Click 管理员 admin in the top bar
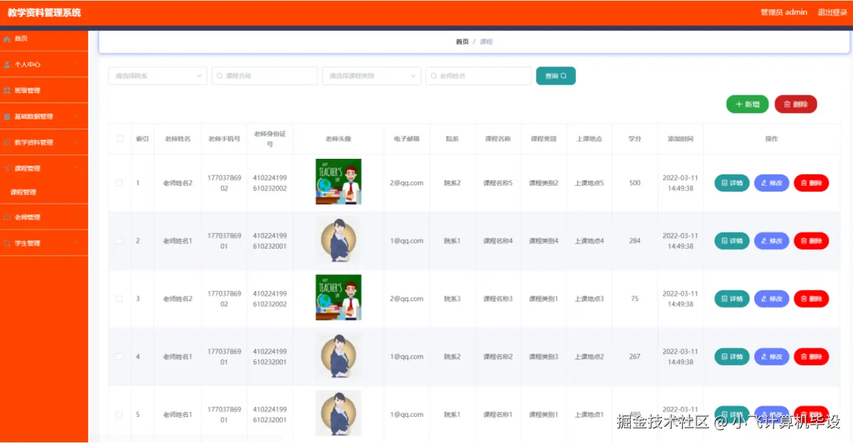The height and width of the screenshot is (443, 853). (784, 12)
